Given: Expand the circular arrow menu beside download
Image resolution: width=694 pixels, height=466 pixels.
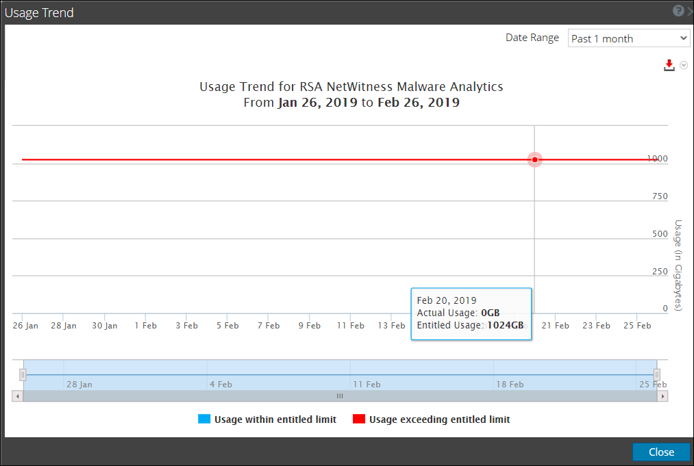Looking at the screenshot, I should (684, 65).
